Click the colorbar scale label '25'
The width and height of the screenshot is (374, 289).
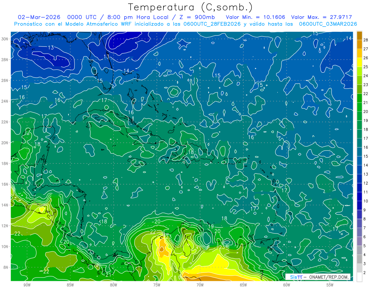[366, 67]
